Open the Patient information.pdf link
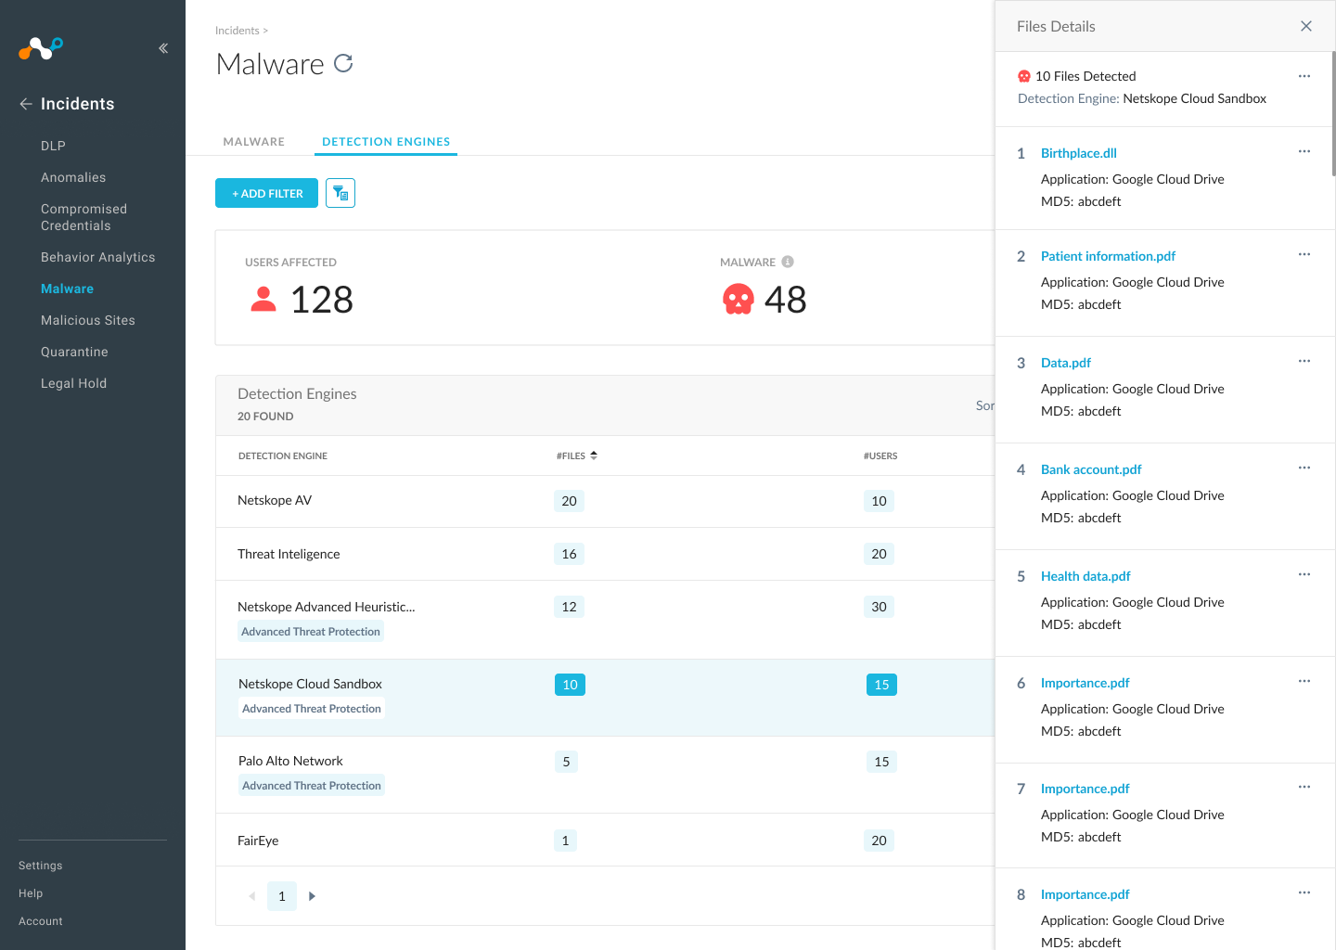The image size is (1336, 950). 1108,256
